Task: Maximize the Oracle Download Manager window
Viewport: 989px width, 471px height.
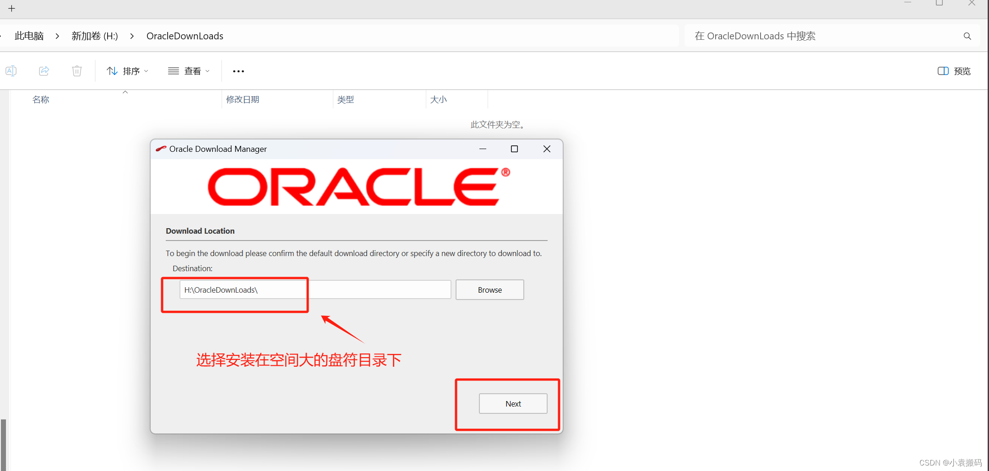Action: coord(514,149)
